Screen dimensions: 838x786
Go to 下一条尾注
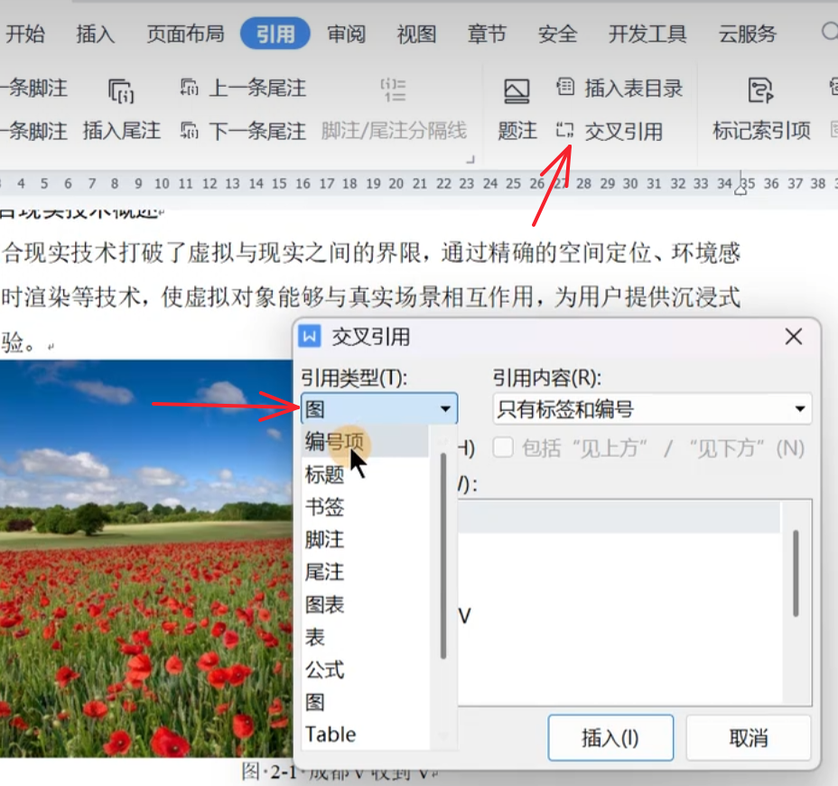click(243, 131)
